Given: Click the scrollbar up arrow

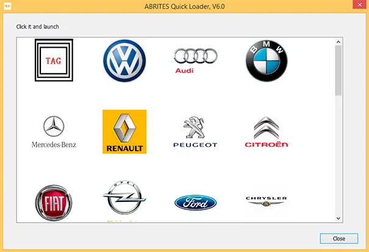Looking at the screenshot, I should pos(339,41).
